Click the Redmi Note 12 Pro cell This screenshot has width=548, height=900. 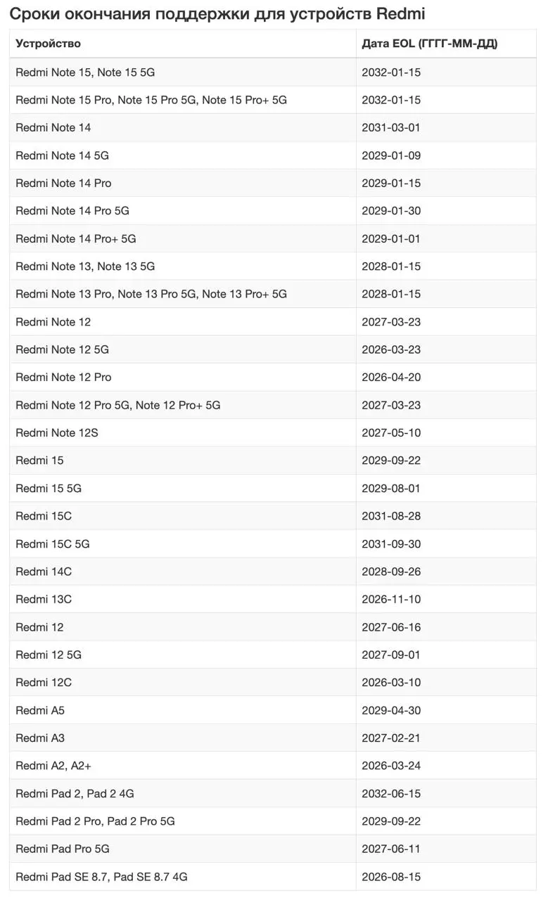[183, 377]
